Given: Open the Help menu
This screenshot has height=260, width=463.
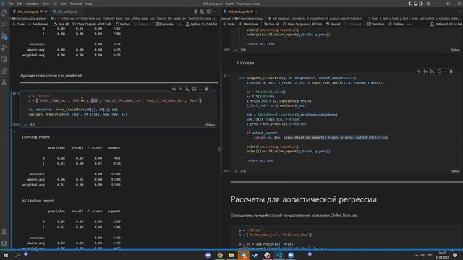Looking at the screenshot, I should [x=89, y=4].
